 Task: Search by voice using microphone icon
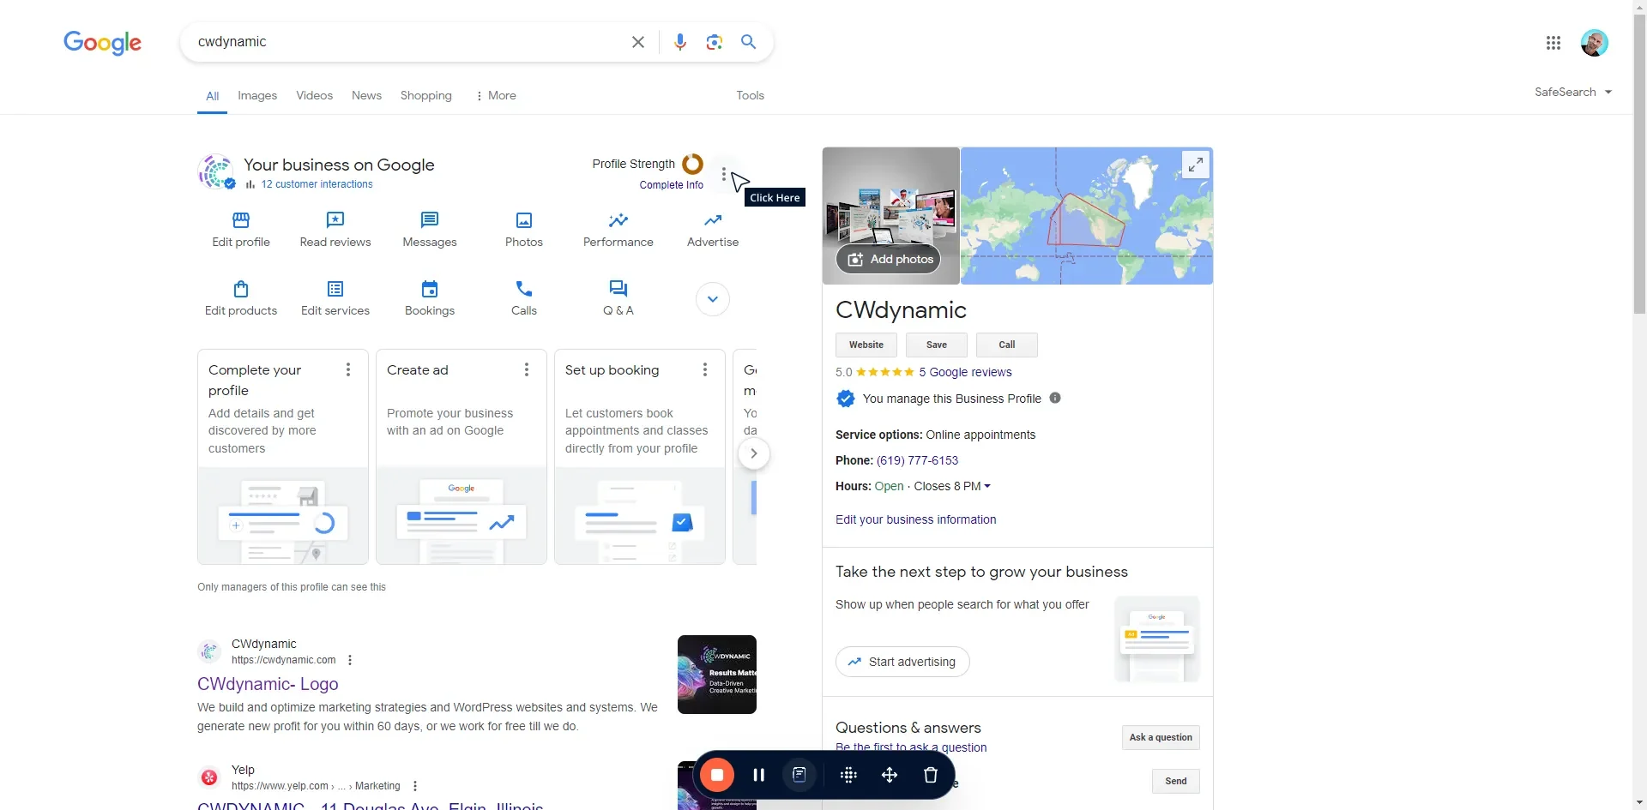pos(680,42)
